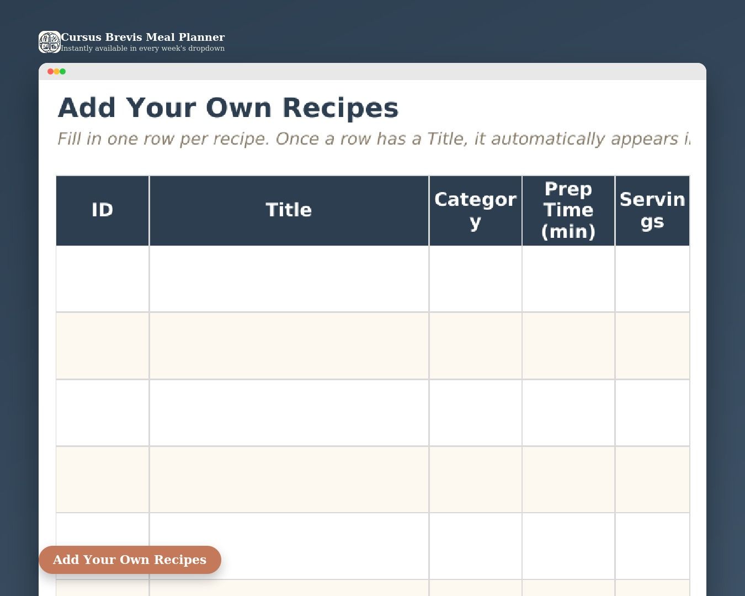Click the ID cell in the first blank row
This screenshot has width=745, height=596.
click(103, 279)
